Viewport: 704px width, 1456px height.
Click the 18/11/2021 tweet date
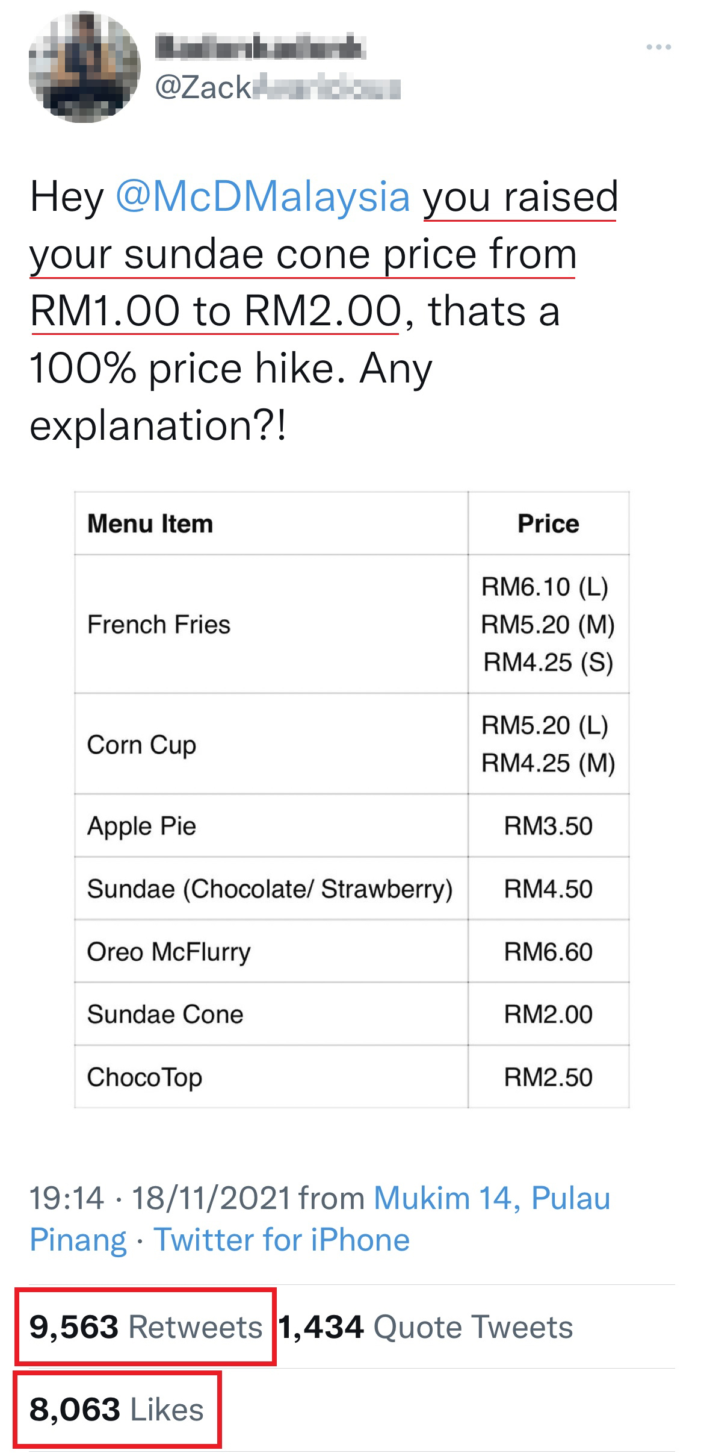tap(212, 1198)
